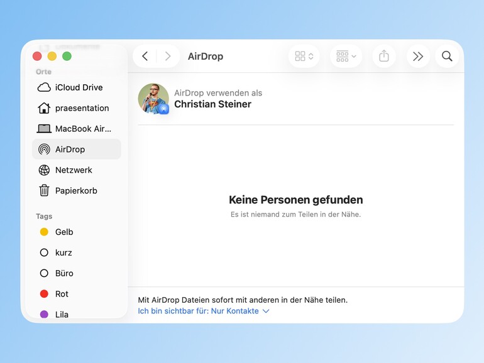Click 'Mit AirDrop Dateien sofort' description text
Viewport: 484px width, 363px height.
click(243, 300)
